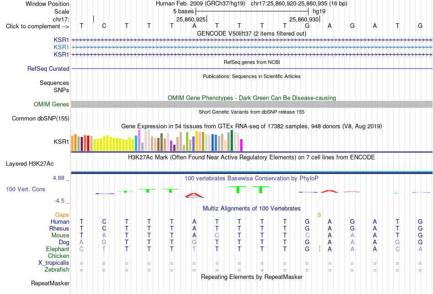
Task: Click the Scale track label
Action: [x=62, y=11]
